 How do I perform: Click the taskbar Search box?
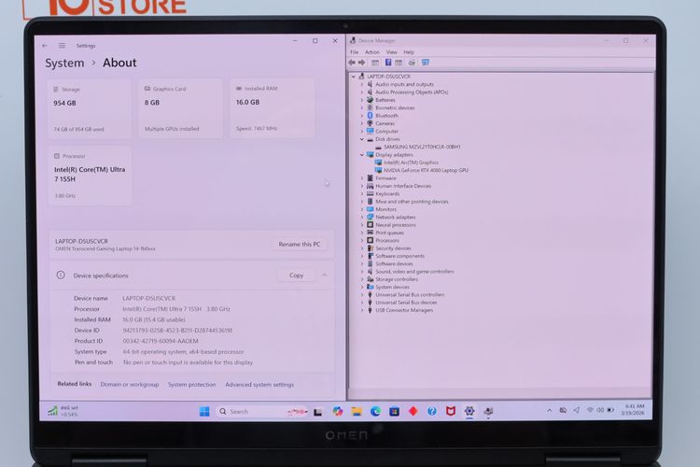(x=262, y=412)
